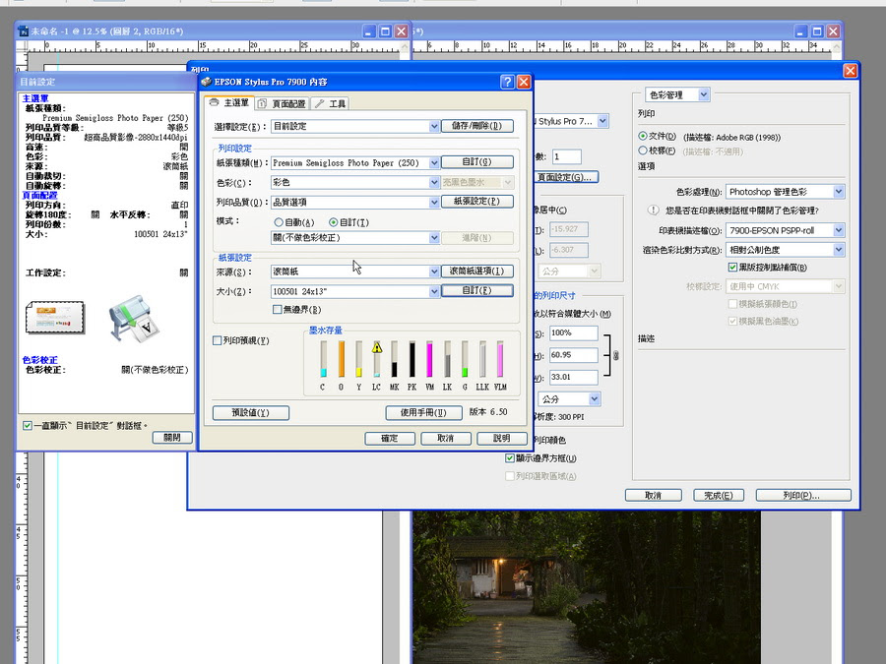Click the orange O ink level bar

click(x=342, y=359)
